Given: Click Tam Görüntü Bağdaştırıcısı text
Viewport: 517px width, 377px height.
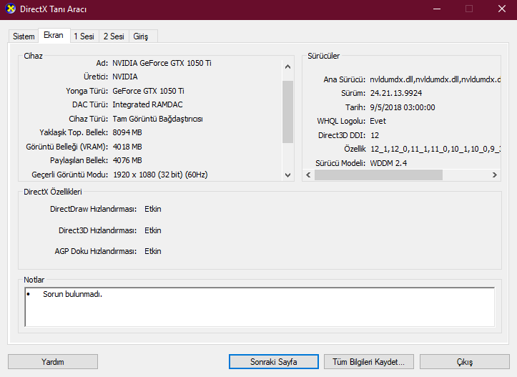Looking at the screenshot, I should coord(157,119).
